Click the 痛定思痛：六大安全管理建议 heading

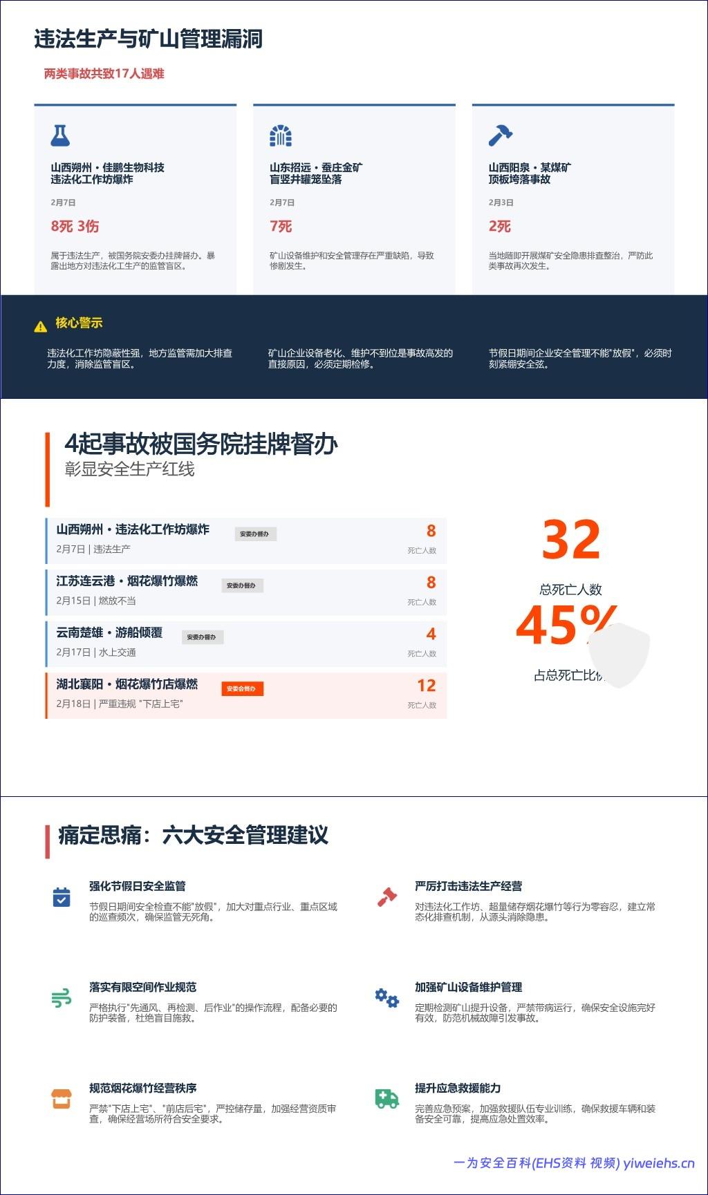[x=193, y=835]
